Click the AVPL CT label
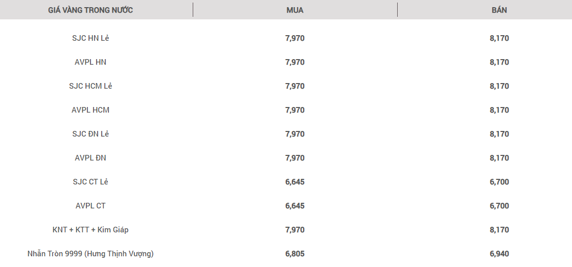Image resolution: width=572 pixels, height=267 pixels. [x=90, y=206]
